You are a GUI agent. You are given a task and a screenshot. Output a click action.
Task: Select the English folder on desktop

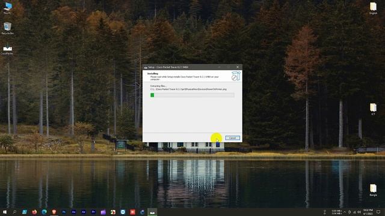tap(373, 8)
